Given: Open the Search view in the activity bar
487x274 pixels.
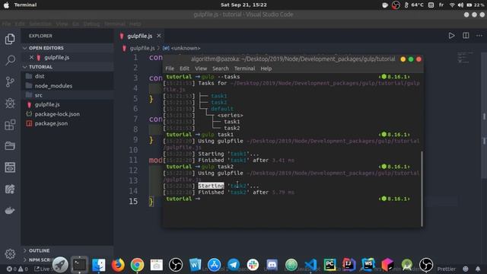Looking at the screenshot, I should pos(10,59).
